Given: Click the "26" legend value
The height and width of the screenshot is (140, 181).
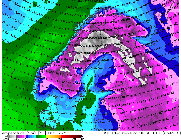Looking at the screenshot, I should [60, 139].
